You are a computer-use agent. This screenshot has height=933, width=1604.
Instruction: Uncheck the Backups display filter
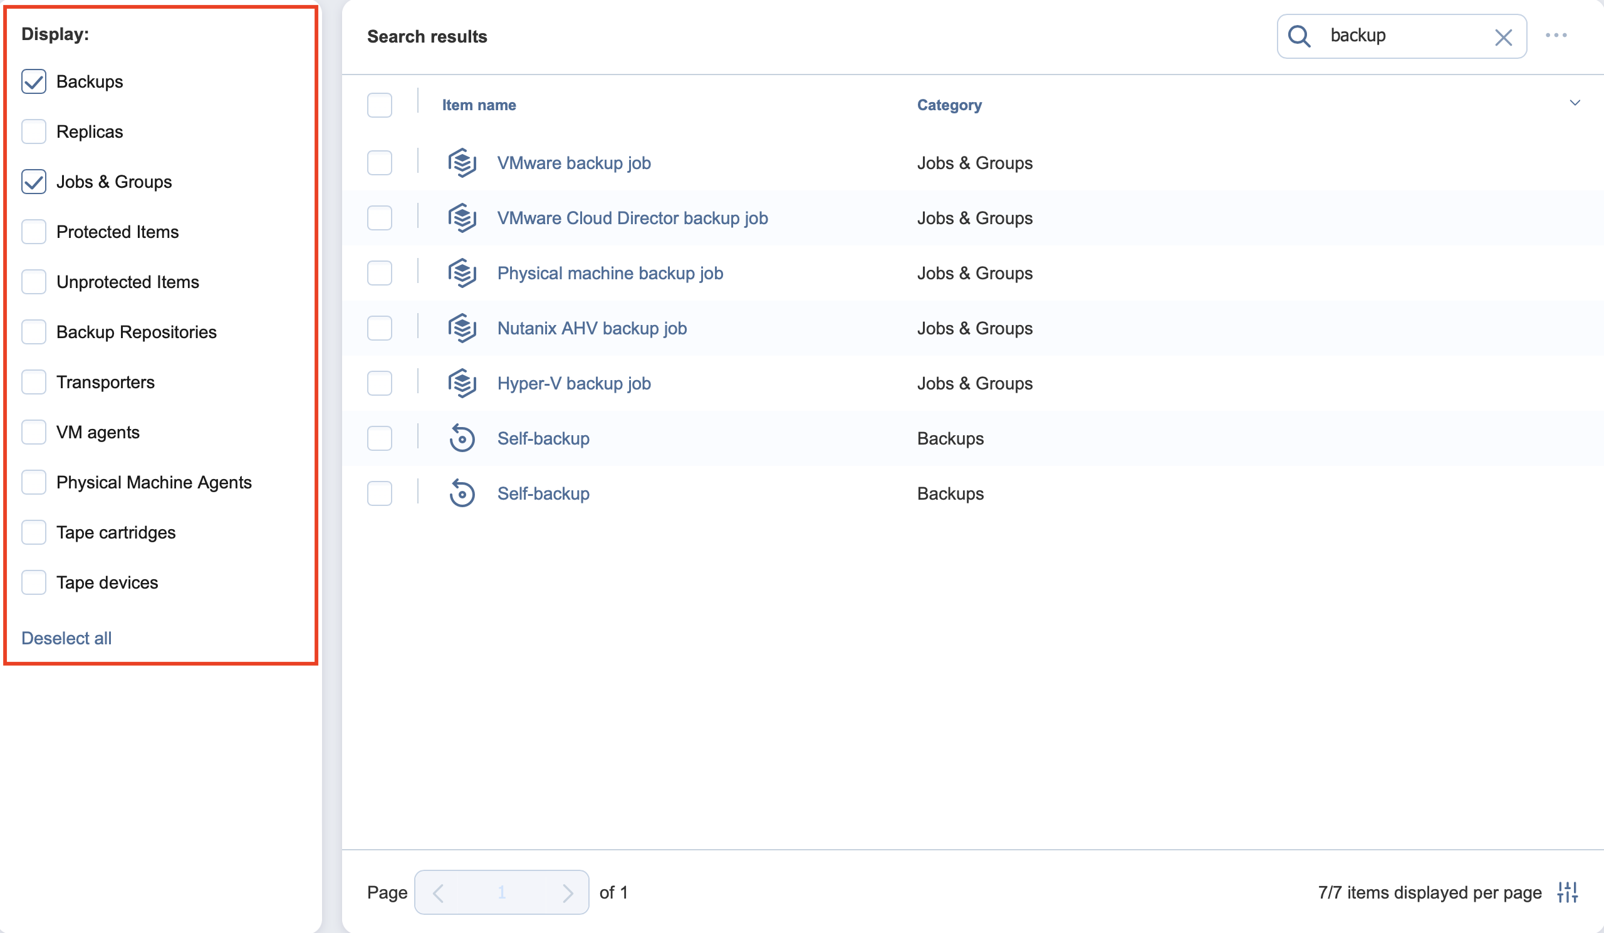pos(34,81)
